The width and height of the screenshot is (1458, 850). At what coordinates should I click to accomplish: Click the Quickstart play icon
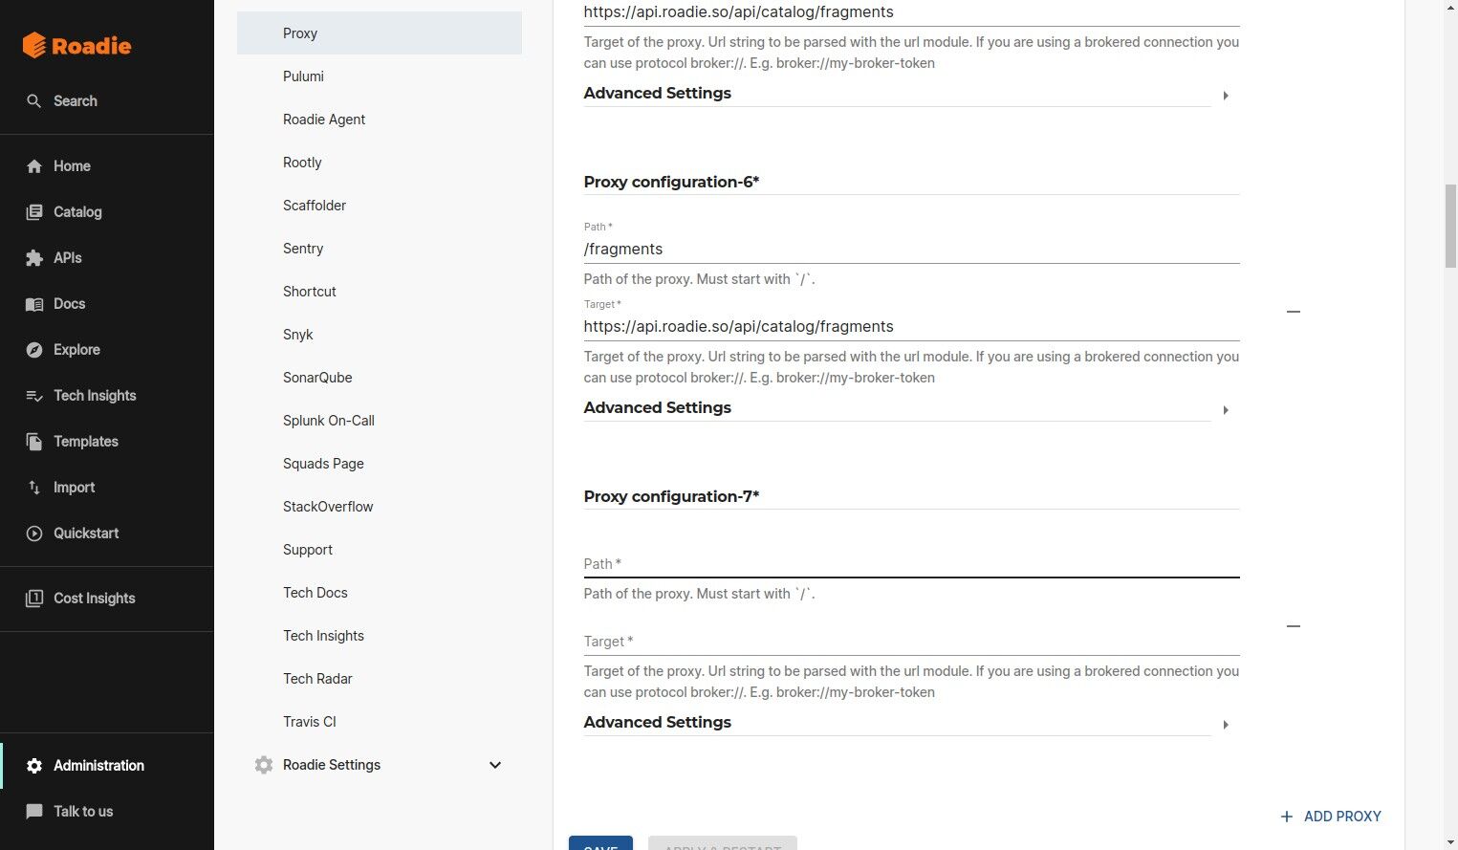pos(34,534)
